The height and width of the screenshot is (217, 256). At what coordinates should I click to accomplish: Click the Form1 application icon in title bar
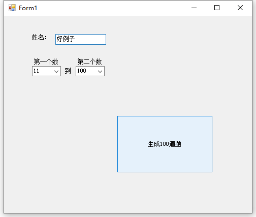click(12, 8)
